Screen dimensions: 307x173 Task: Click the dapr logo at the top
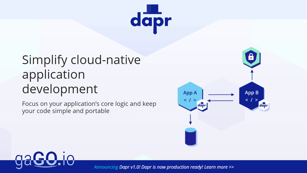pyautogui.click(x=151, y=21)
